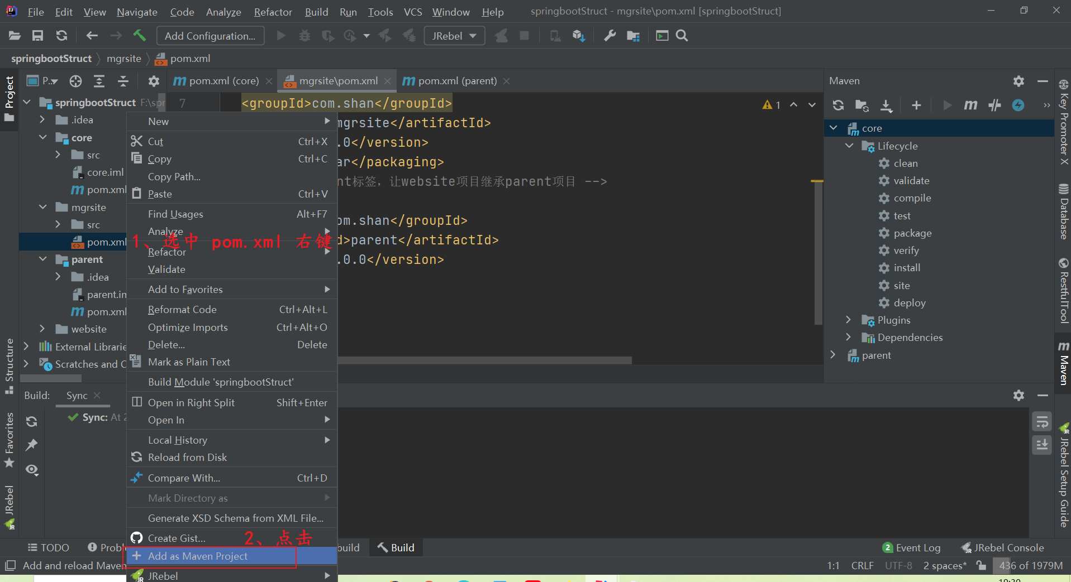Jump to next highlighted error arrow

click(x=812, y=105)
